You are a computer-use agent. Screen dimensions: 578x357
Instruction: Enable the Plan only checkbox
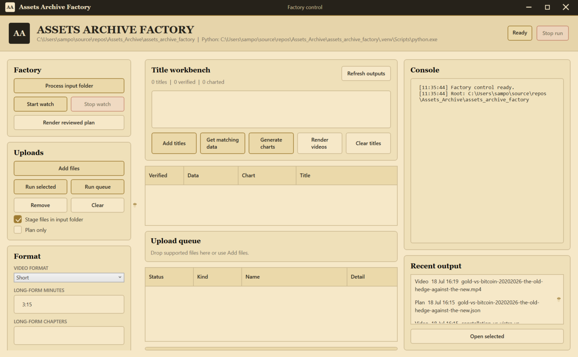tap(18, 230)
